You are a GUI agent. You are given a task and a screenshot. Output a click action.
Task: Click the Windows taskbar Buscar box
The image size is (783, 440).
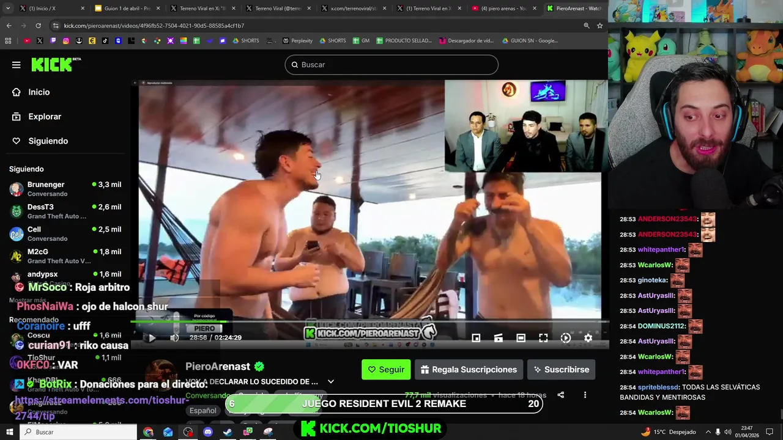[x=78, y=432]
